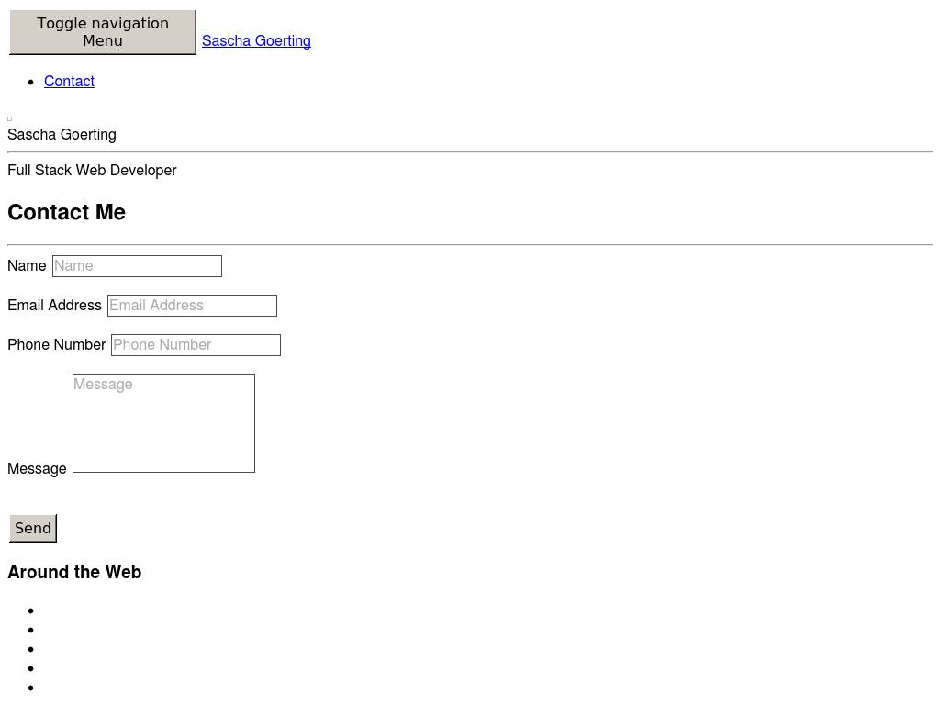Viewport: 940px width, 705px height.
Task: Click the 'Message' label beside the textarea
Action: pos(37,469)
